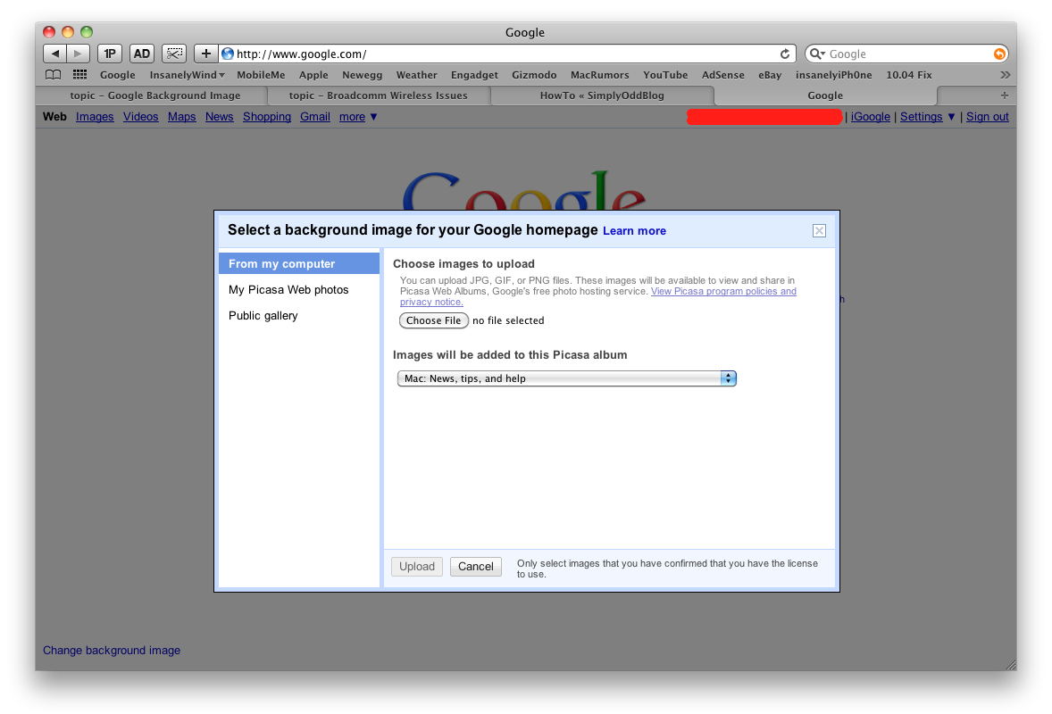Image resolution: width=1052 pixels, height=714 pixels.
Task: Switch to 'HowTo « SimplyOddBlog' tab
Action: pos(602,95)
